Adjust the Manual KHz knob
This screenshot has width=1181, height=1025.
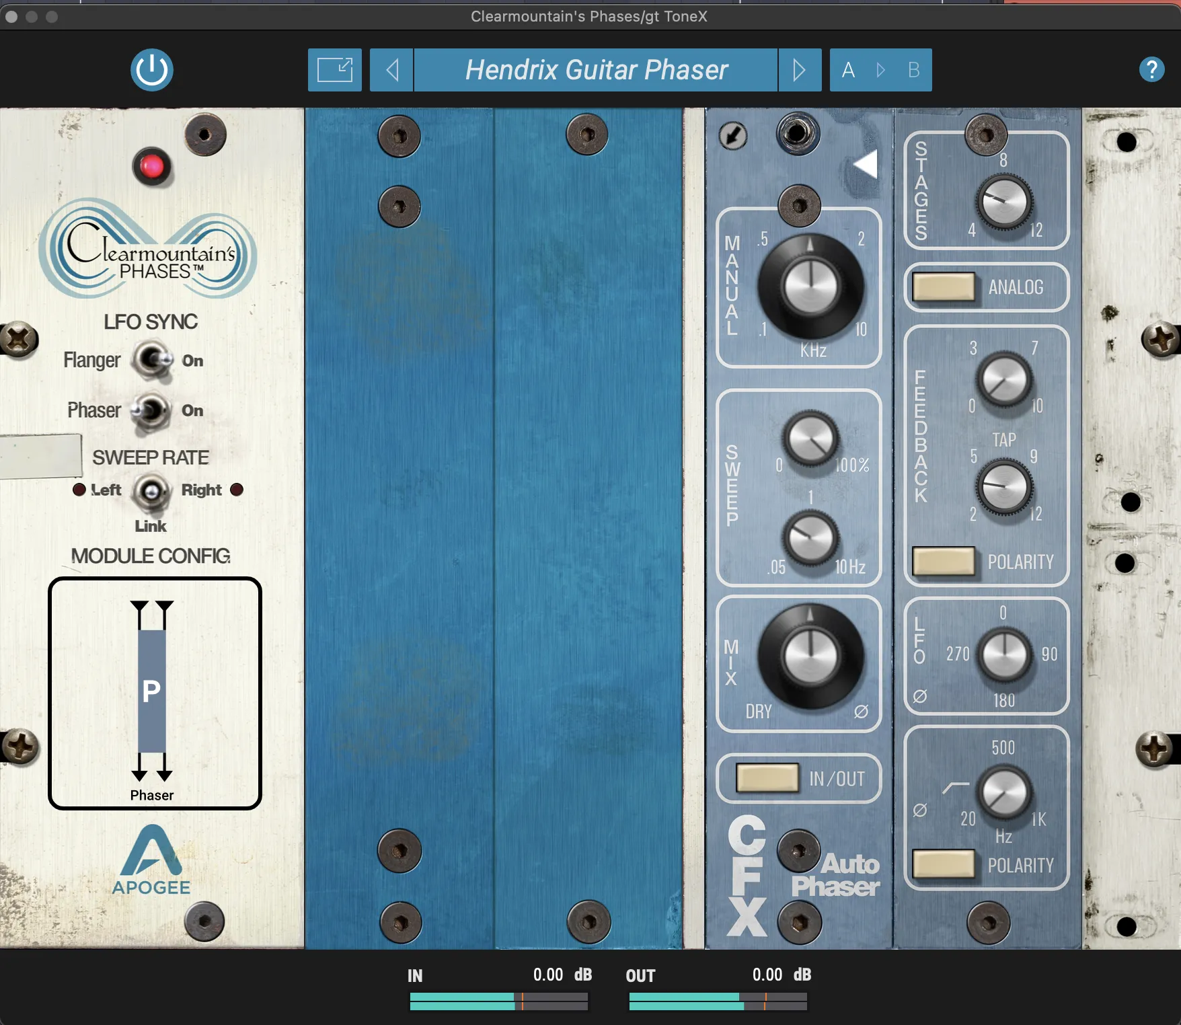coord(810,287)
